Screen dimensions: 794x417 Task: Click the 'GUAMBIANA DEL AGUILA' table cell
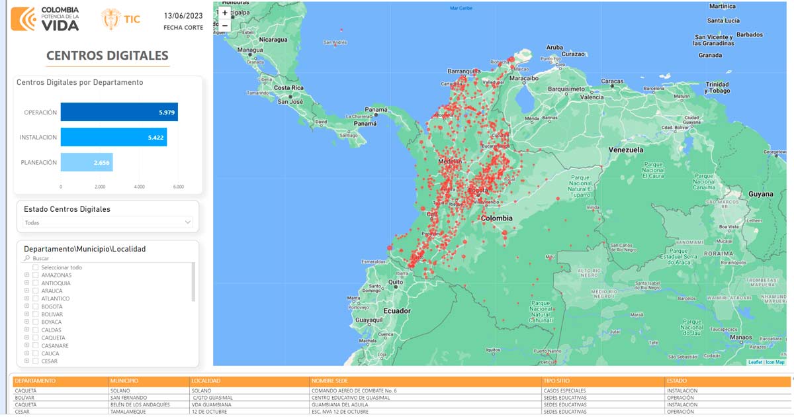425,404
